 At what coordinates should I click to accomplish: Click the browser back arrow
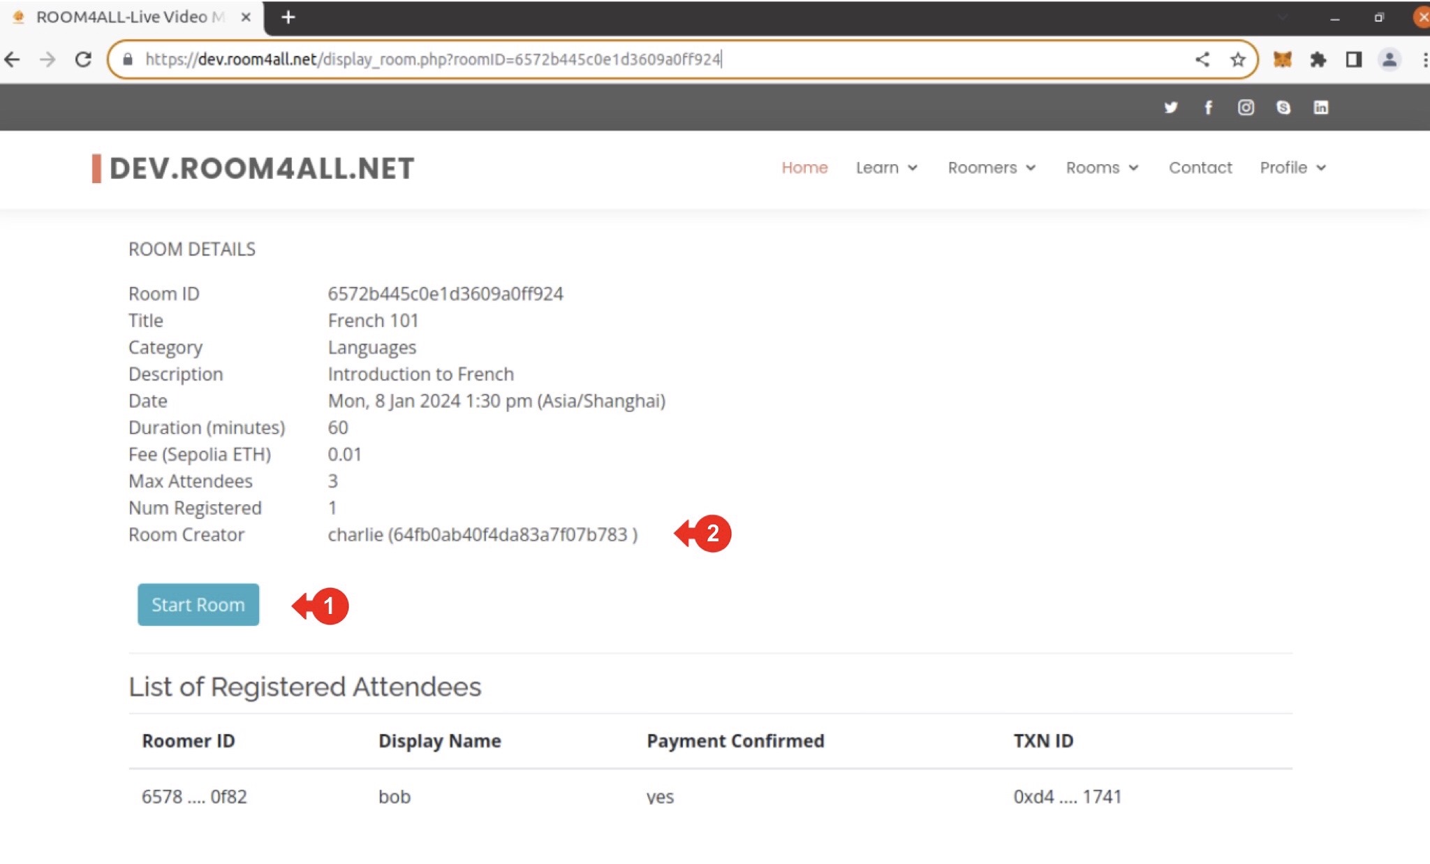(12, 59)
